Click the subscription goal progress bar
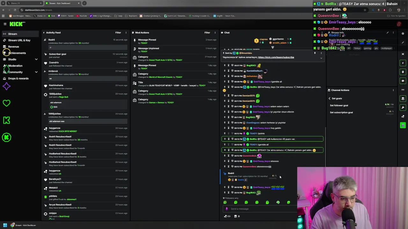 pyautogui.click(x=389, y=114)
